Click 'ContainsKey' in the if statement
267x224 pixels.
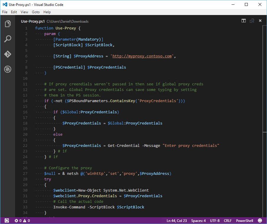point(123,101)
